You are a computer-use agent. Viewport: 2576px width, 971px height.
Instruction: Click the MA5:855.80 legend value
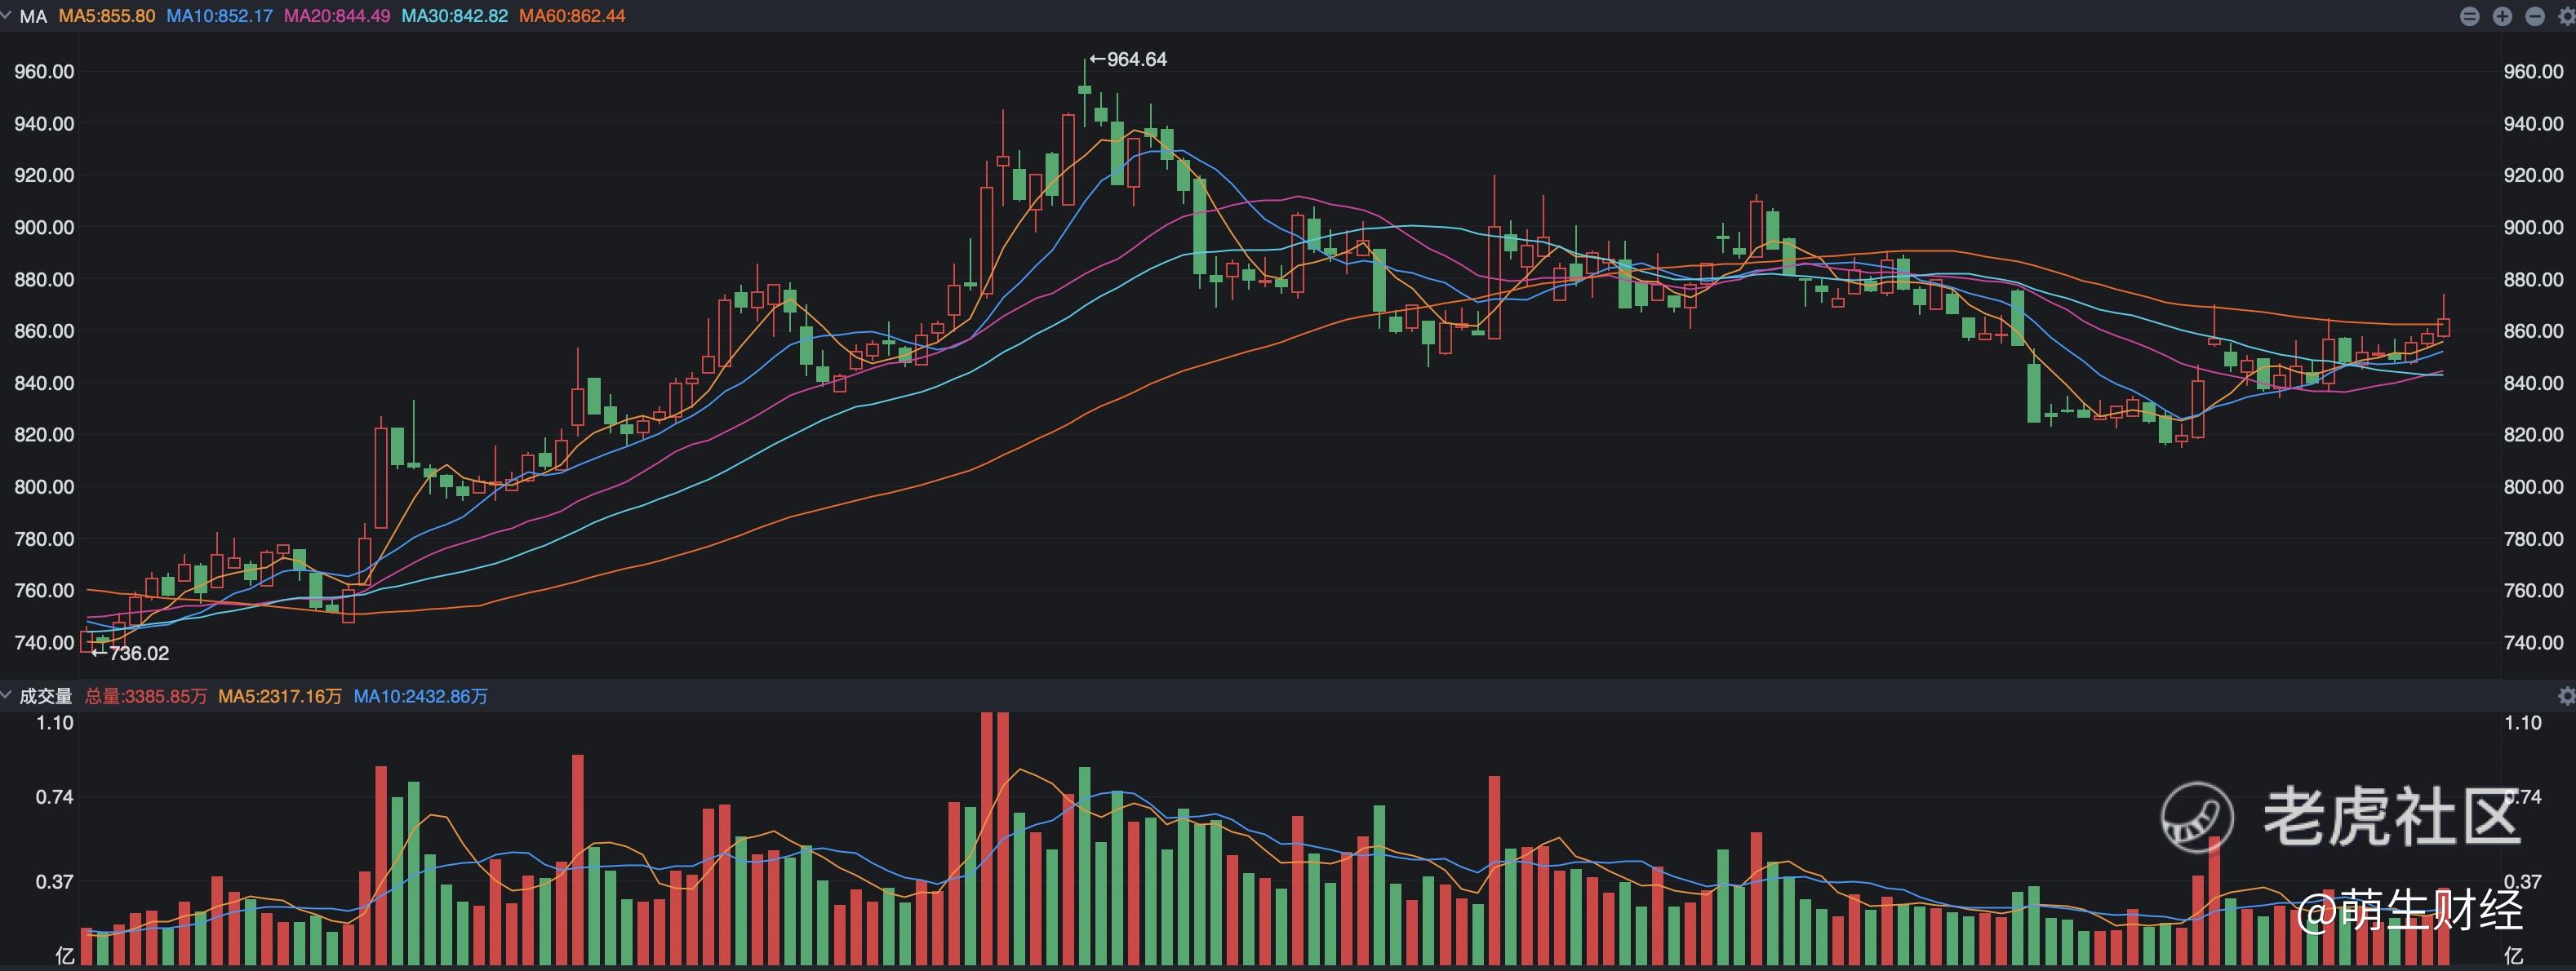[107, 16]
